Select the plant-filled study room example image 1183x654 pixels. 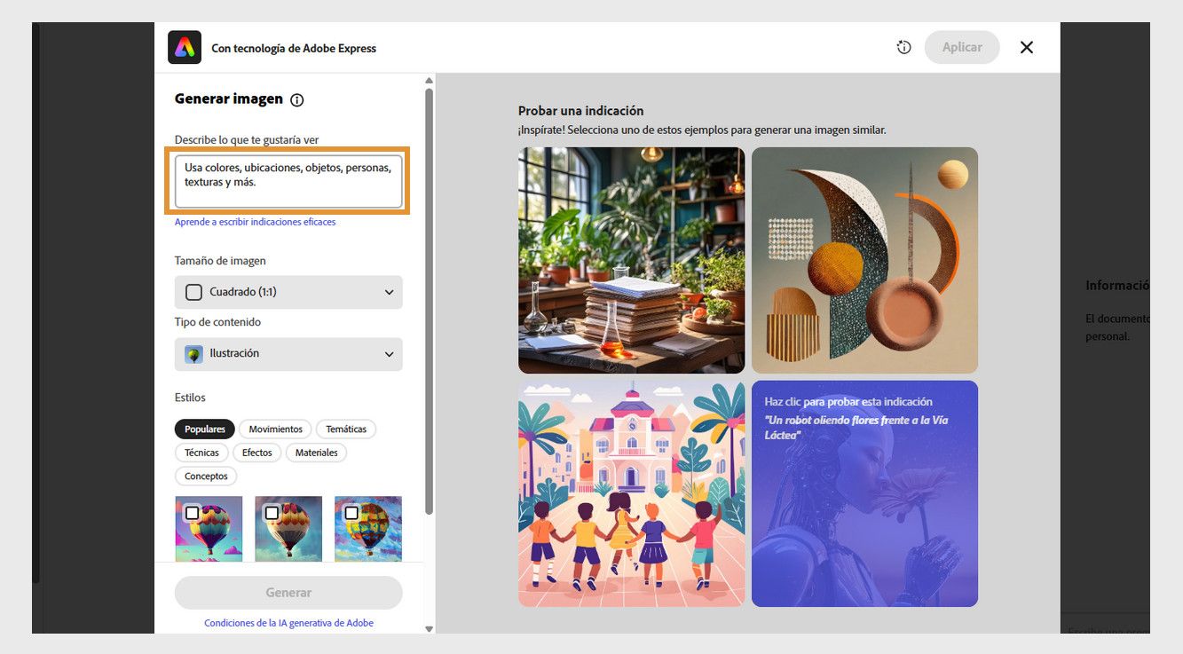(631, 259)
